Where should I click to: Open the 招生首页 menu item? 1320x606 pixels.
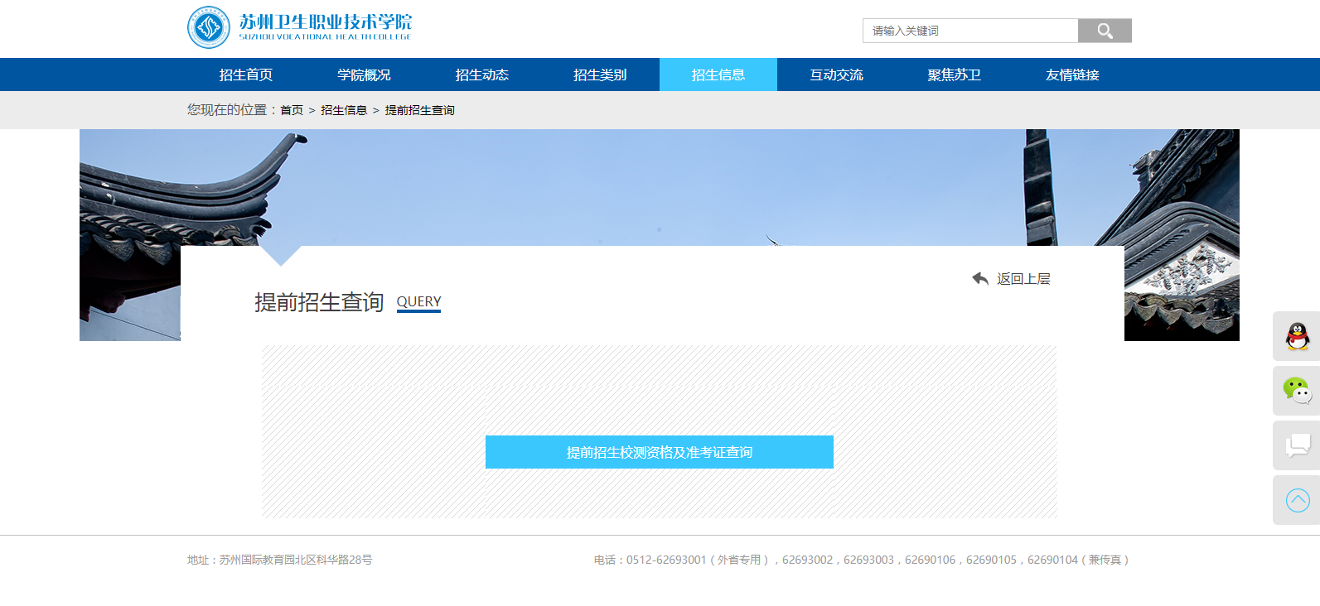(246, 75)
